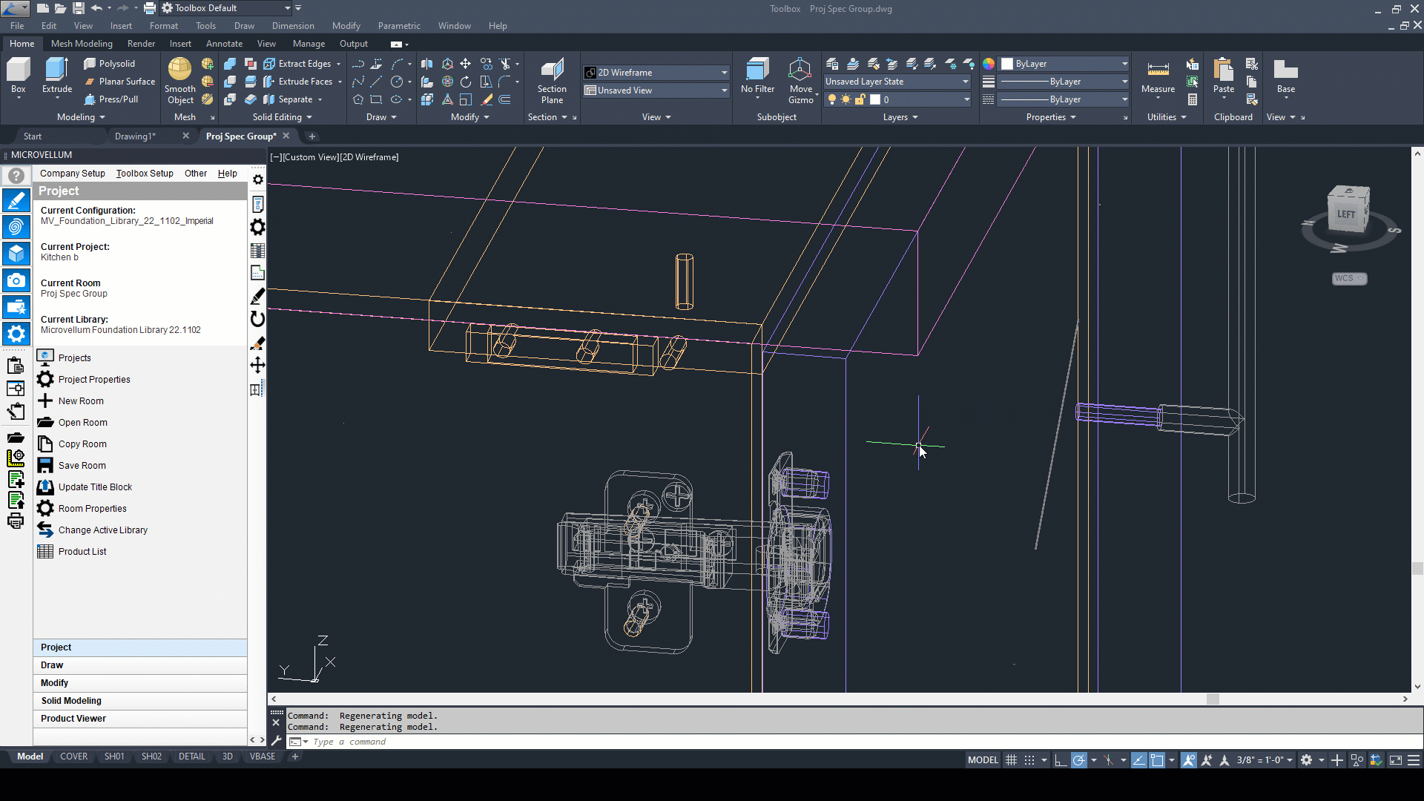Image resolution: width=1424 pixels, height=801 pixels.
Task: Toggle ortho mode in status bar
Action: (x=1061, y=760)
